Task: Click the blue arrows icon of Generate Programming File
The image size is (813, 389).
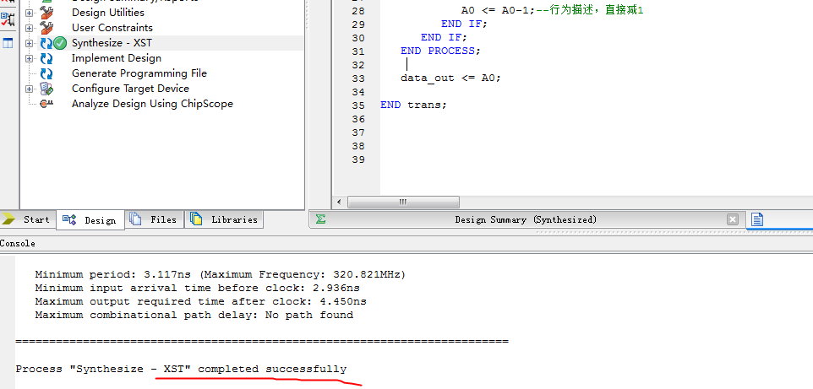Action: pos(46,73)
